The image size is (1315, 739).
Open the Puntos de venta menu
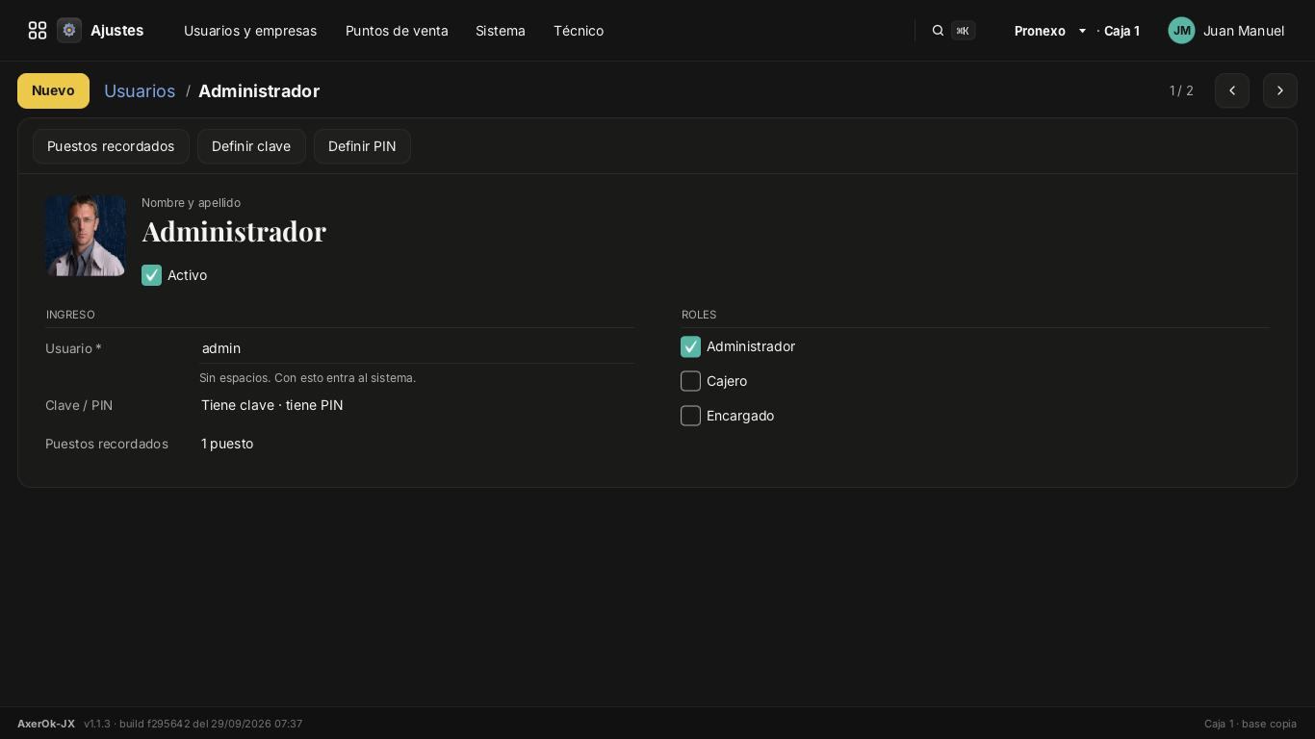(397, 31)
